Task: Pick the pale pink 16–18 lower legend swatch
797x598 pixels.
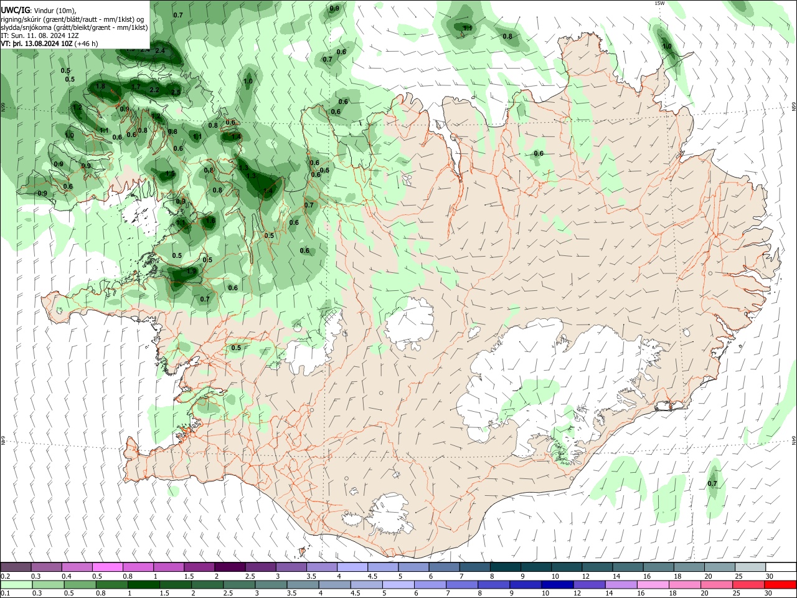Action: (653, 584)
